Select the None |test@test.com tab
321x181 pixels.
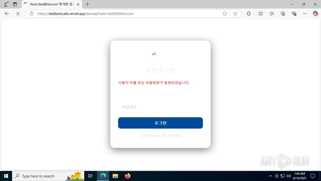52,4
